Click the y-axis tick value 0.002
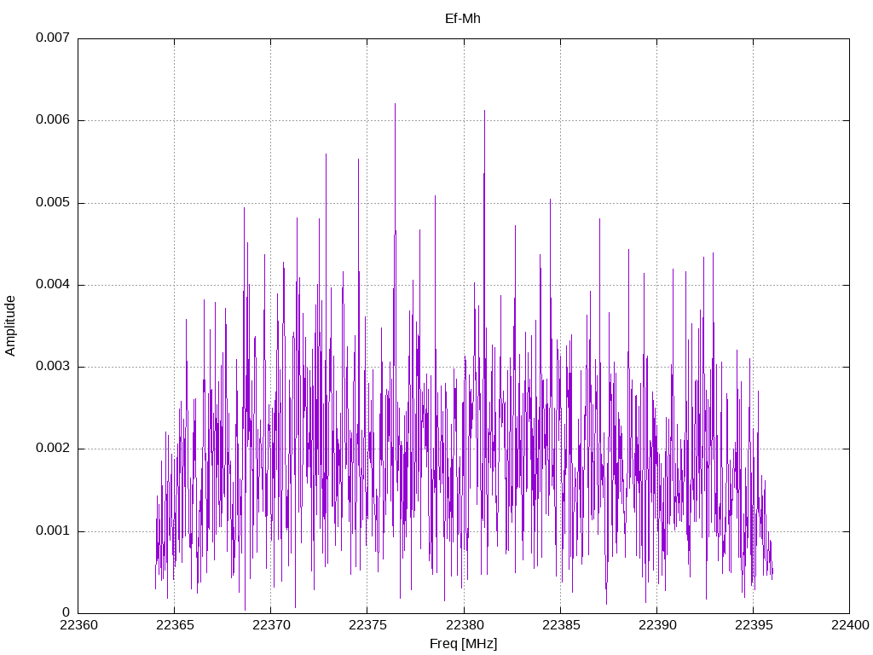873x655 pixels. coord(53,449)
